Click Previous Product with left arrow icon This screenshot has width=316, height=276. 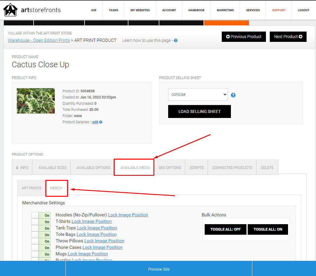244,37
